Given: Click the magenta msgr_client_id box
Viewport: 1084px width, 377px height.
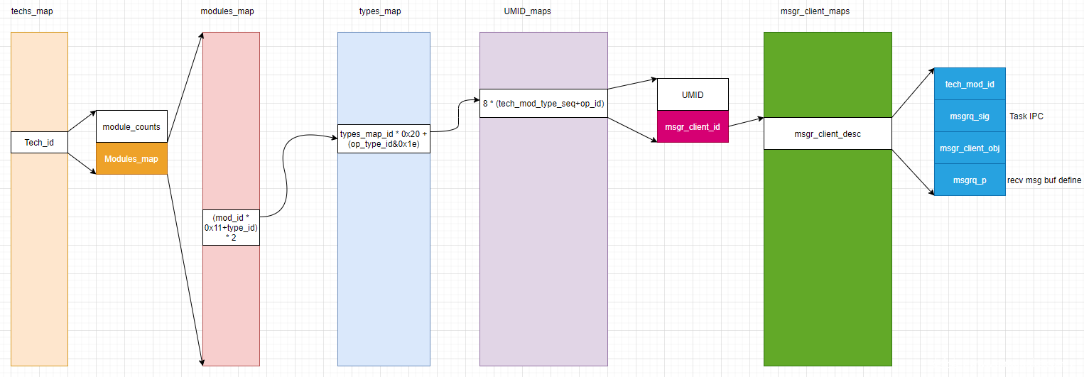Looking at the screenshot, I should tap(693, 126).
